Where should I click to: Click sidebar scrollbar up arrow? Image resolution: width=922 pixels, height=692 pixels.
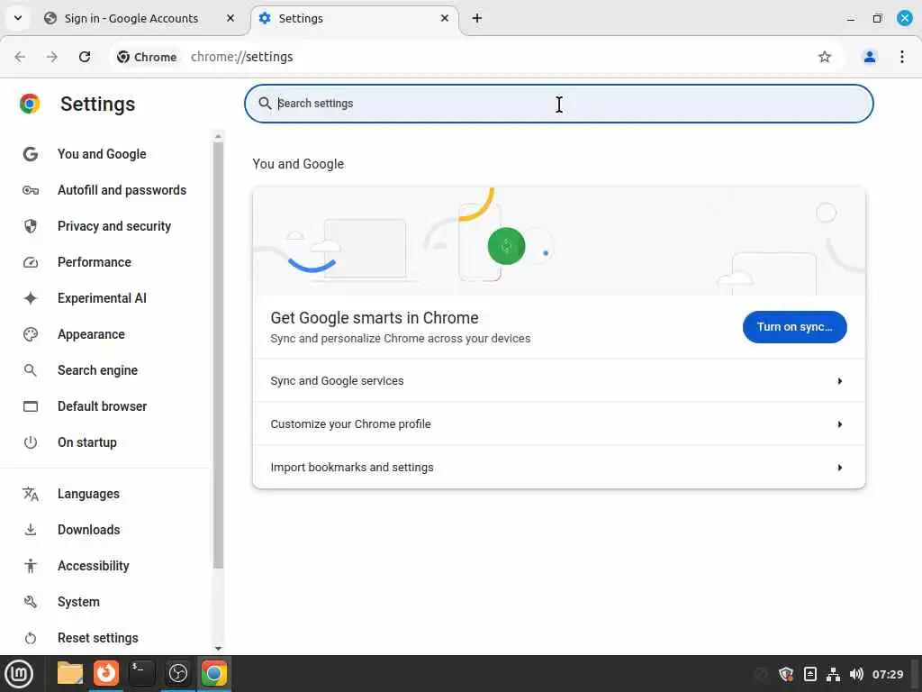tap(218, 137)
